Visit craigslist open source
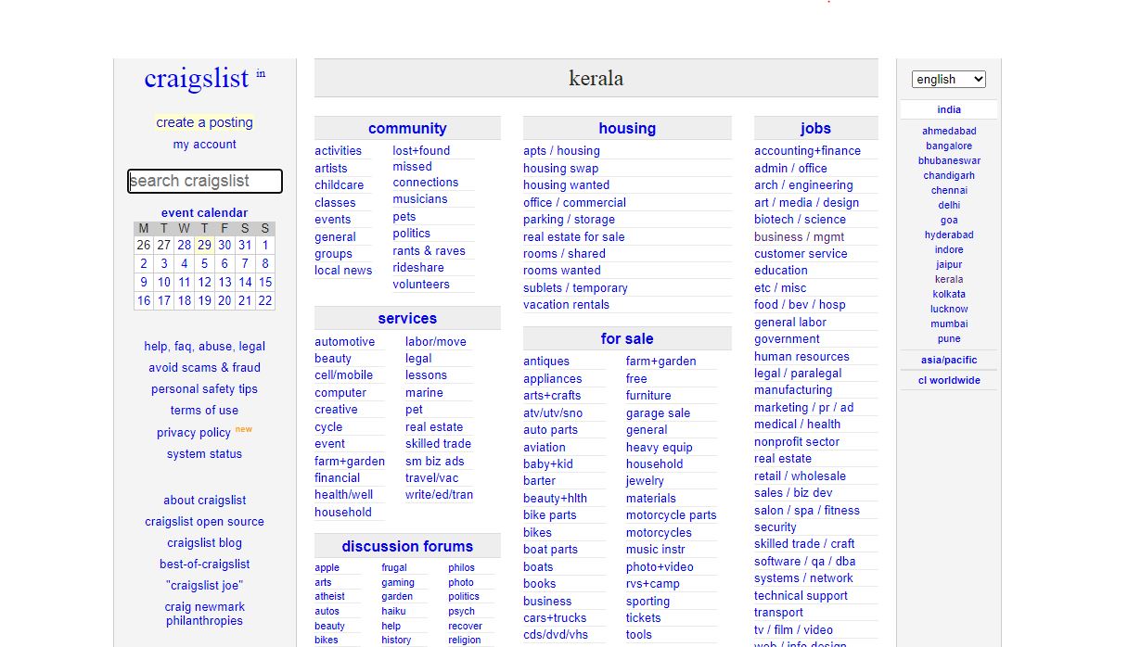Screen dimensions: 1128x647 [x=204, y=522]
